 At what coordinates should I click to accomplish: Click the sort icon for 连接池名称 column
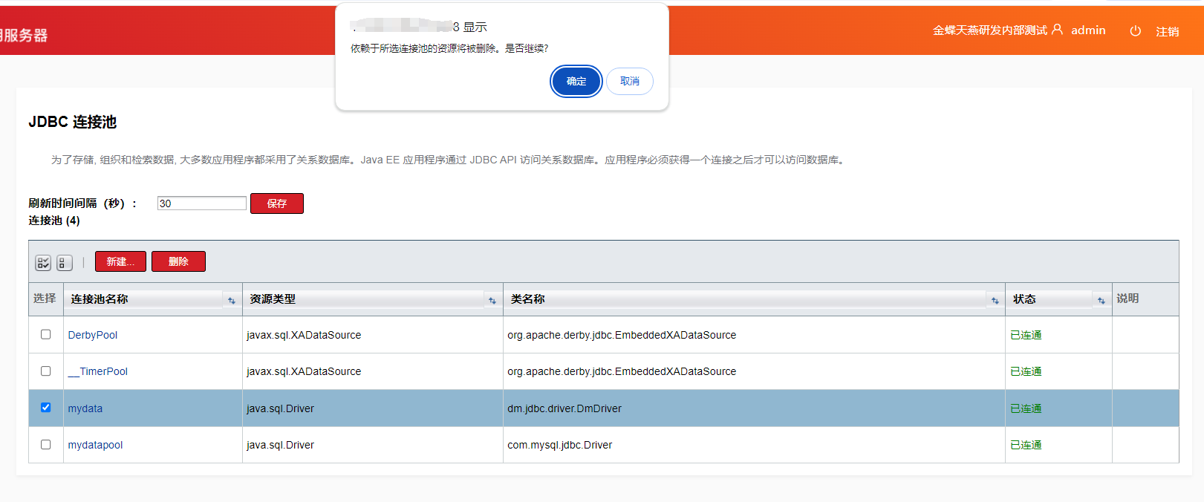pos(232,300)
